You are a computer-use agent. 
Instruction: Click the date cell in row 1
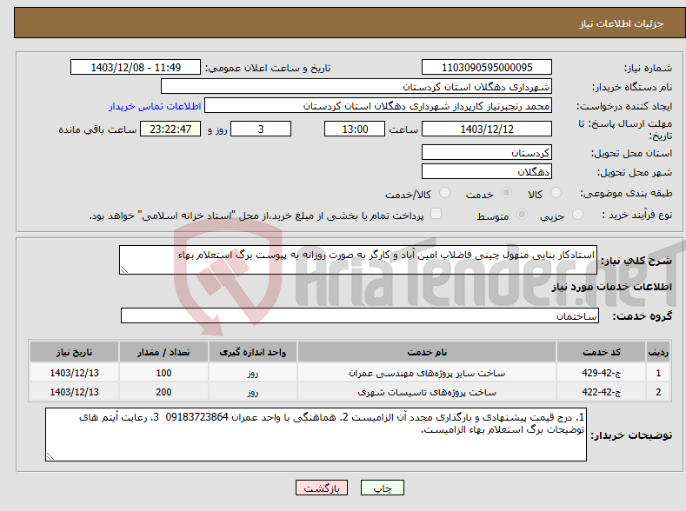[x=75, y=373]
